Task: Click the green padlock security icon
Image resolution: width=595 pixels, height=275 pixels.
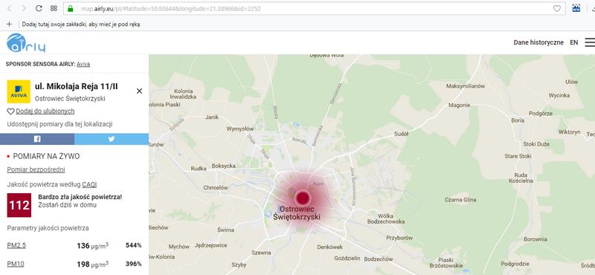Action: pyautogui.click(x=70, y=8)
